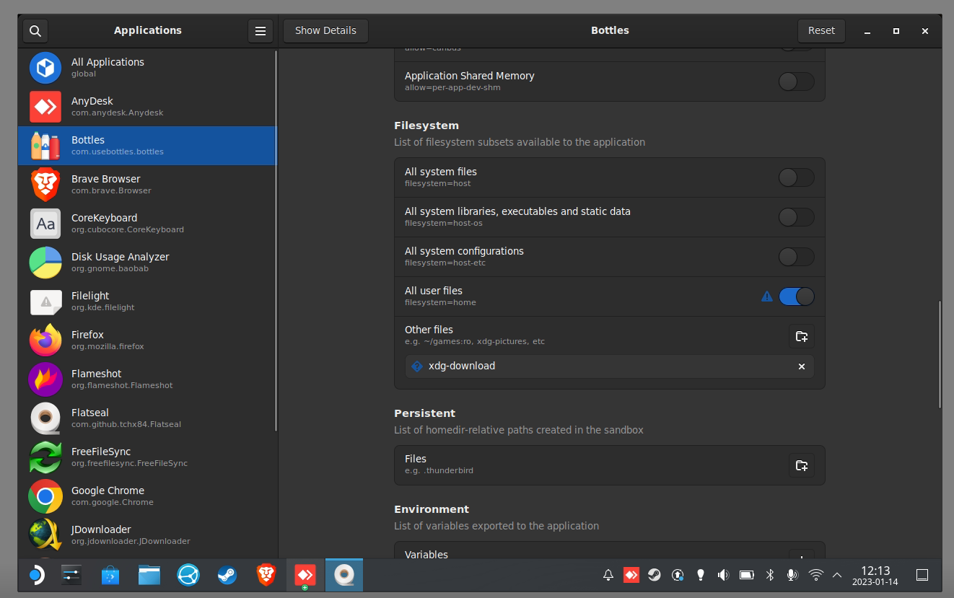Open volume control in the system tray

point(723,575)
